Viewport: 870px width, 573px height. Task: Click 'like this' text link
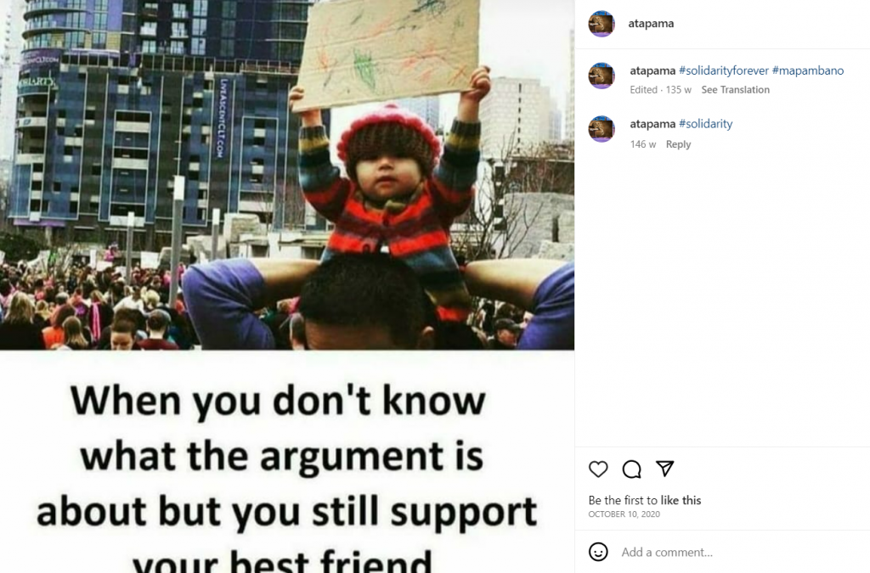(x=681, y=500)
